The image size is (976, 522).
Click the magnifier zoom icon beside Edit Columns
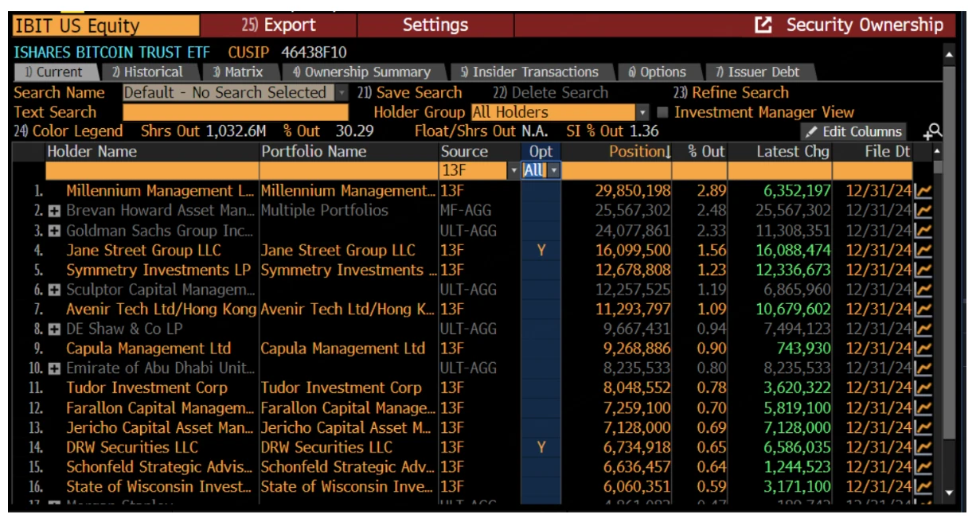[932, 132]
